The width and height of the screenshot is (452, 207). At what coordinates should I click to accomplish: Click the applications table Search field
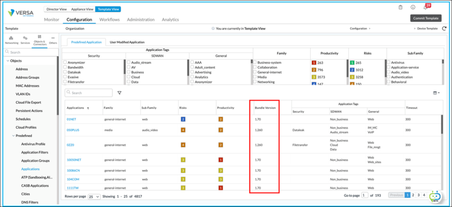click(89, 93)
